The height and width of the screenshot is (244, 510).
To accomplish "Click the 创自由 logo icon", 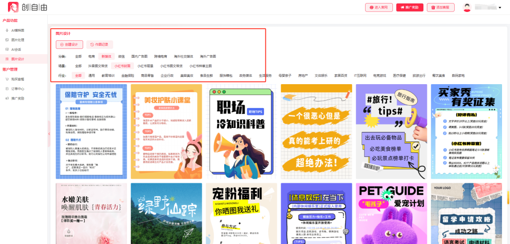I will point(12,7).
